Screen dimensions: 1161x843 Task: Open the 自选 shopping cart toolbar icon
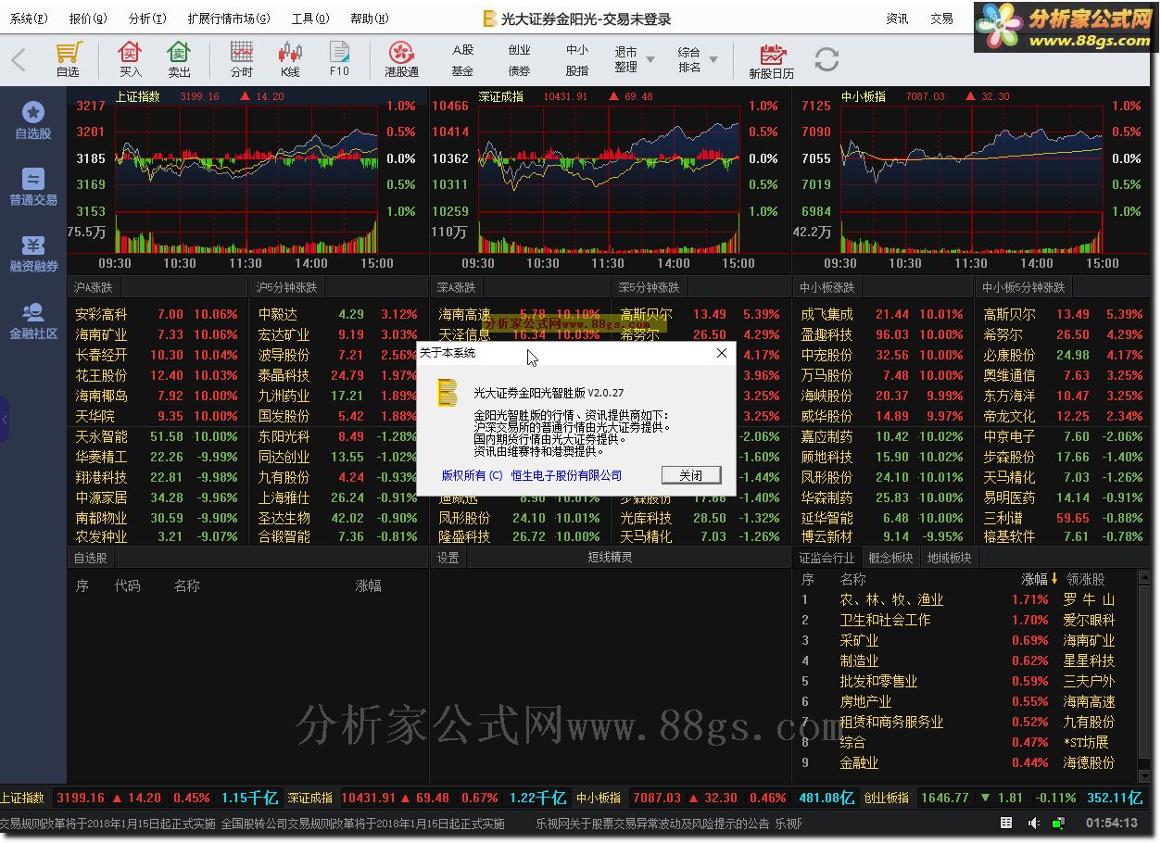pyautogui.click(x=68, y=60)
